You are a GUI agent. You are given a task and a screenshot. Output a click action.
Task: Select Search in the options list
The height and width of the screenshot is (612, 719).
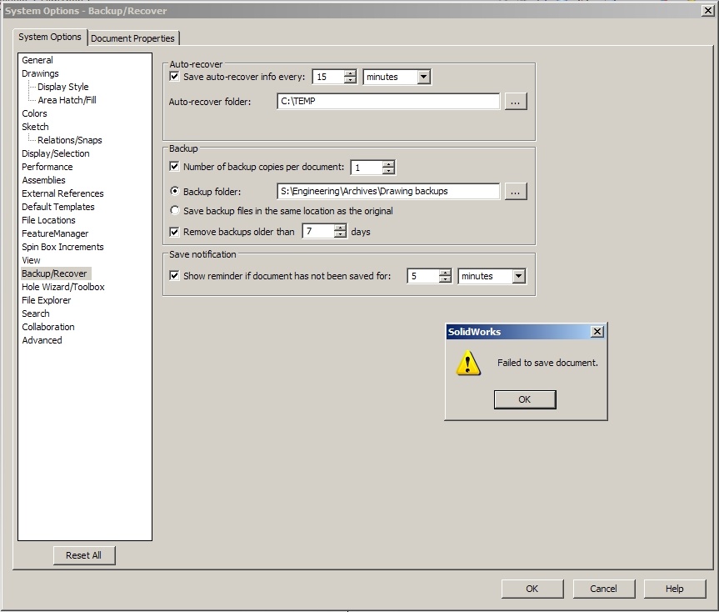(x=36, y=314)
